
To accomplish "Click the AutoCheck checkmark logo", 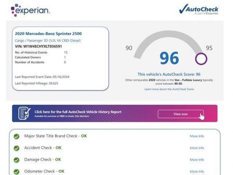I will coord(199,9).
